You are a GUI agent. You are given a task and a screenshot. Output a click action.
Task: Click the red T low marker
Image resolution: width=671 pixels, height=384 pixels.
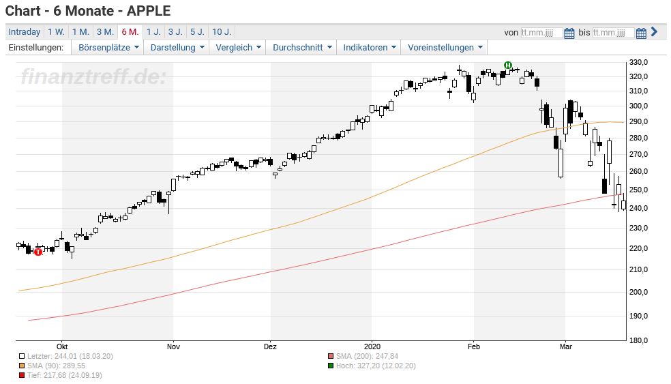38,252
